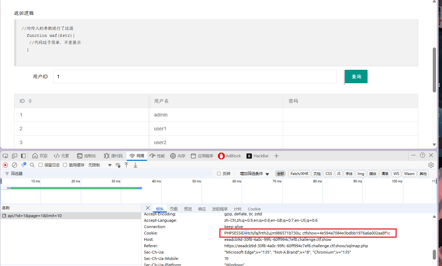Filter requests by Fetch/XHR

click(x=300, y=174)
